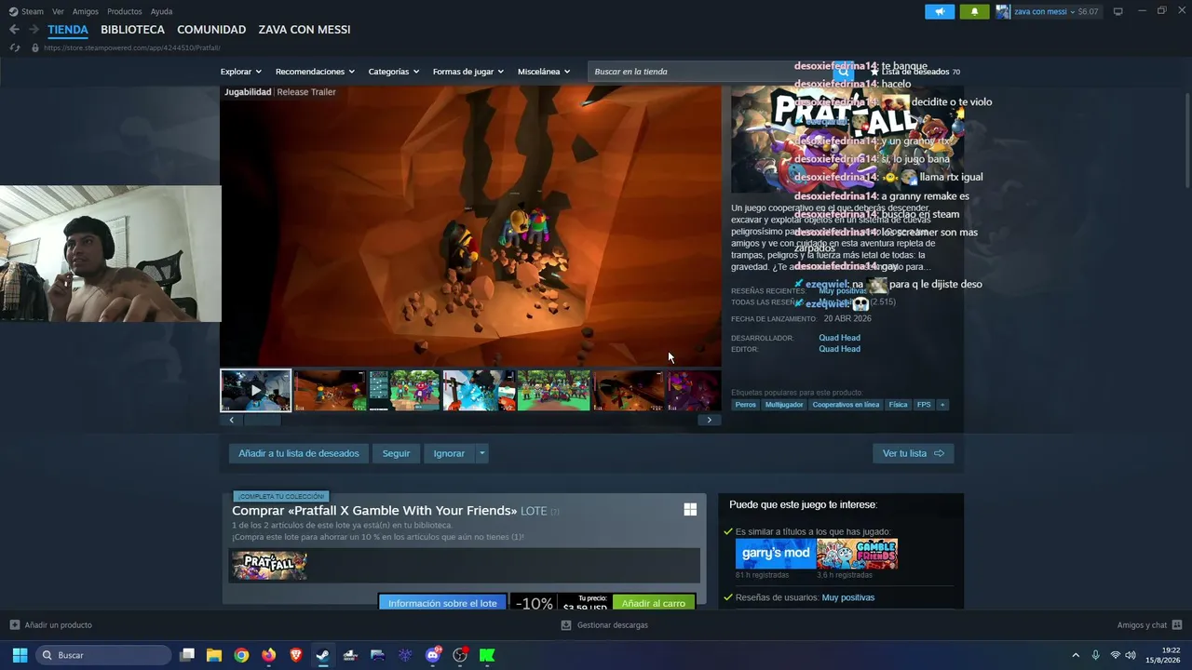Click the Multijugador tag
Image resolution: width=1192 pixels, height=670 pixels.
(x=784, y=405)
